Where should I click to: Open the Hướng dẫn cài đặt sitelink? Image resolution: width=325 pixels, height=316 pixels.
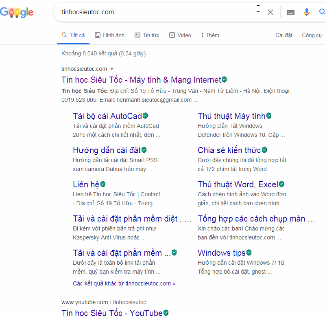[107, 150]
